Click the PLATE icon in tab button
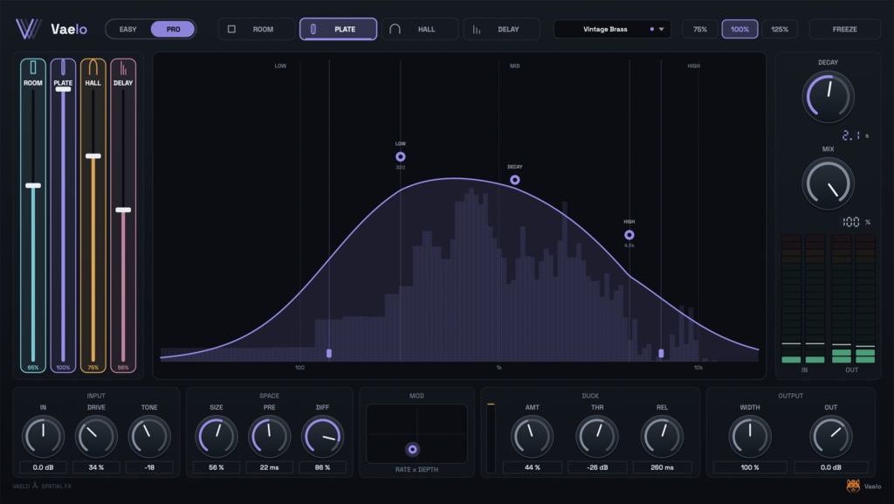Viewport: 894px width, 504px height. 313,29
